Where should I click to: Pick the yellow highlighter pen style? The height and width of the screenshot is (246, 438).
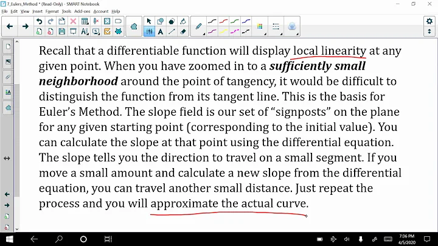pyautogui.click(x=223, y=31)
